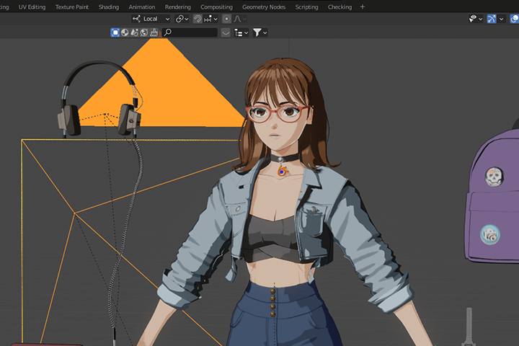Switch to the Checking workspace tab
The width and height of the screenshot is (519, 346).
tap(340, 7)
